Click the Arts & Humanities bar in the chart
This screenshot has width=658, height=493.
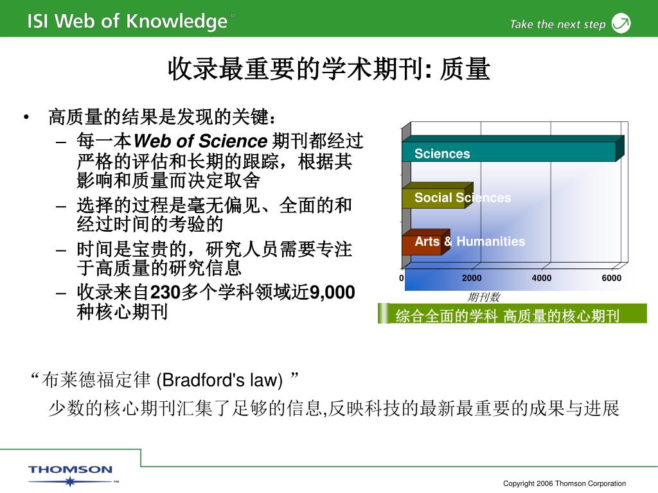[x=426, y=242]
